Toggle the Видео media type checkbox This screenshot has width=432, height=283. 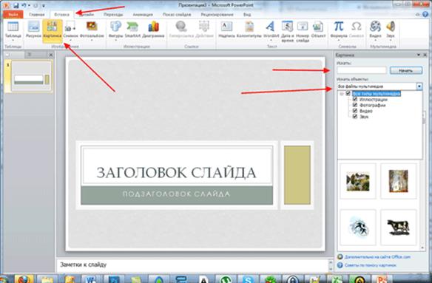point(355,111)
